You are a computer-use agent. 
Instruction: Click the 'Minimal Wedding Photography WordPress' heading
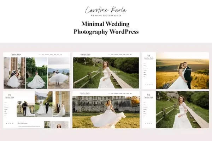click(106, 28)
